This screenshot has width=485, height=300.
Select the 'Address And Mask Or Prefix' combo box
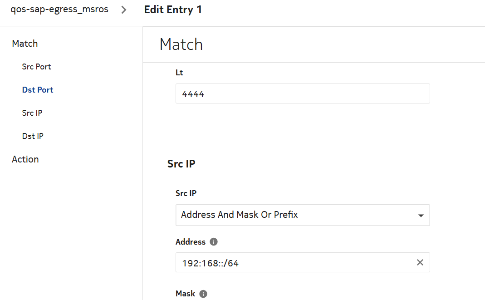pyautogui.click(x=295, y=215)
